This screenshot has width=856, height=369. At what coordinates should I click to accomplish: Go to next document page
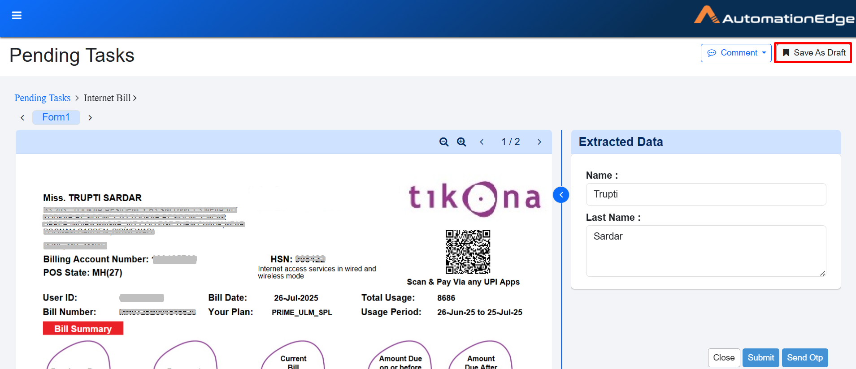[539, 142]
